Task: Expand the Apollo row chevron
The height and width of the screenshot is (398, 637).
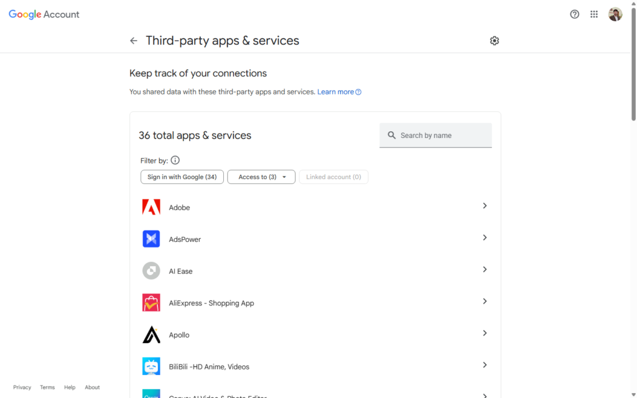Action: point(485,333)
